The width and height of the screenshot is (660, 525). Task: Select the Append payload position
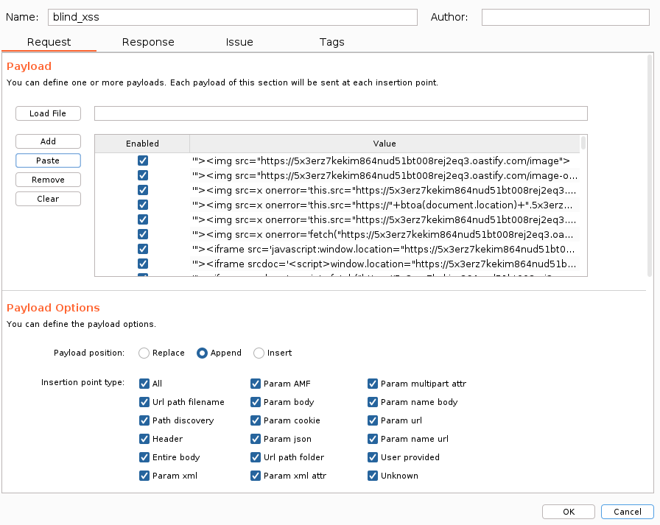tap(202, 353)
